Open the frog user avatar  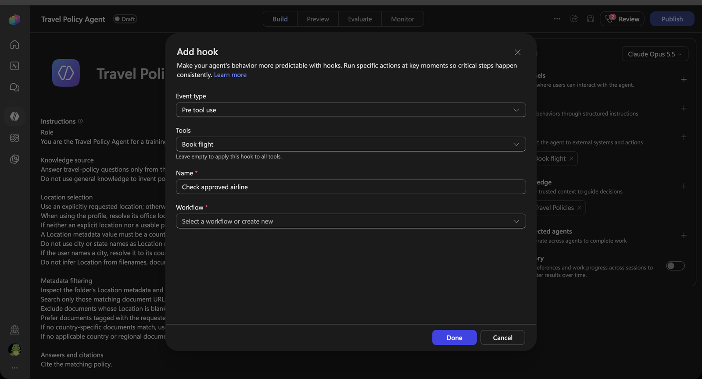point(14,350)
